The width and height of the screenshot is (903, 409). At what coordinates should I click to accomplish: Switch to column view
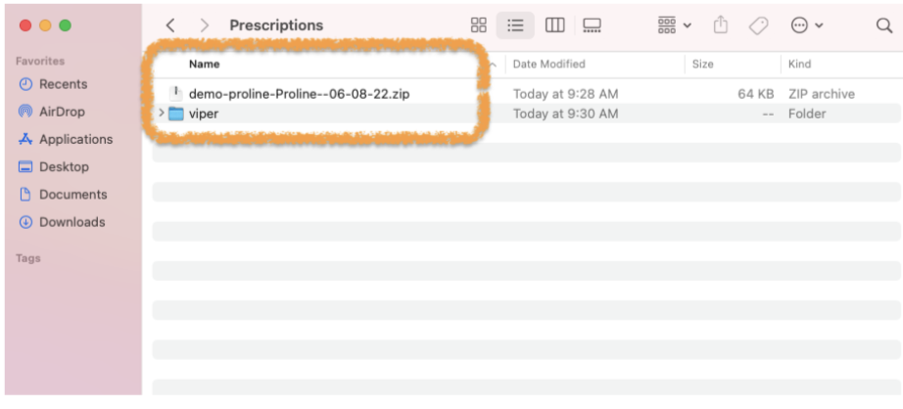click(x=554, y=25)
